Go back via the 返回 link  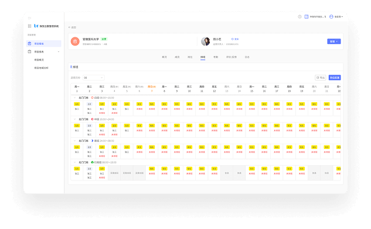coord(73,27)
